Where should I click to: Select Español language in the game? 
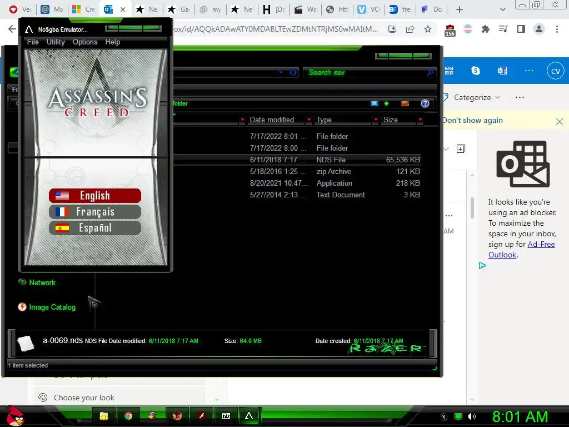pos(94,227)
